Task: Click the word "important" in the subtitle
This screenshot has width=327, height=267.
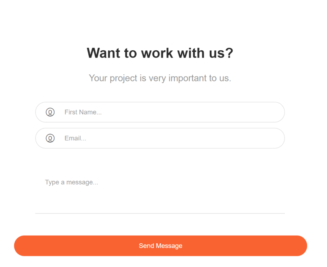Action: pyautogui.click(x=188, y=78)
